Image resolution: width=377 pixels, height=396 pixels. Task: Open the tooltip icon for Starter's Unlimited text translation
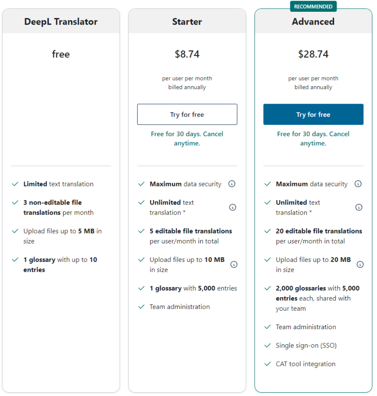tap(232, 207)
